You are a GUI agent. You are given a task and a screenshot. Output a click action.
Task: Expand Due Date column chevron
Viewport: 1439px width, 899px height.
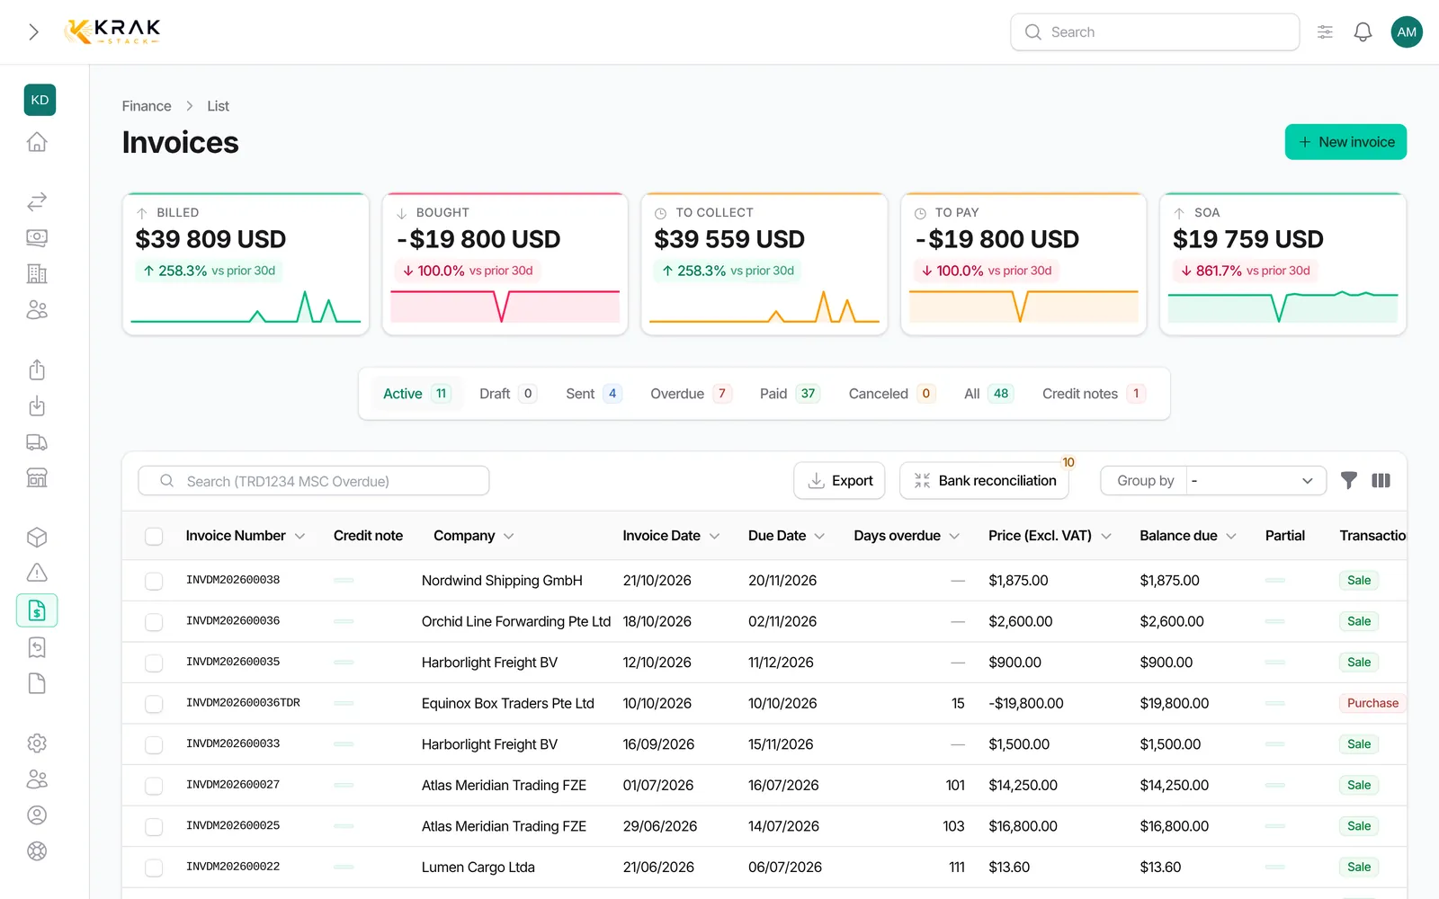coord(819,536)
